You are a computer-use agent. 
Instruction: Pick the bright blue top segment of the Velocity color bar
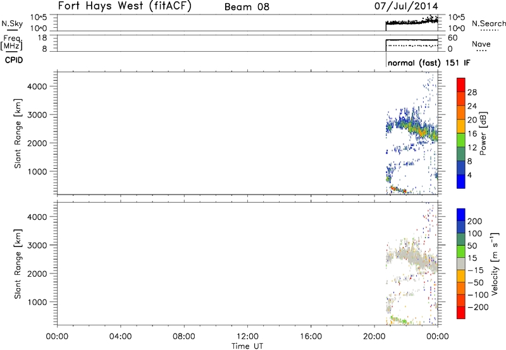pos(461,214)
